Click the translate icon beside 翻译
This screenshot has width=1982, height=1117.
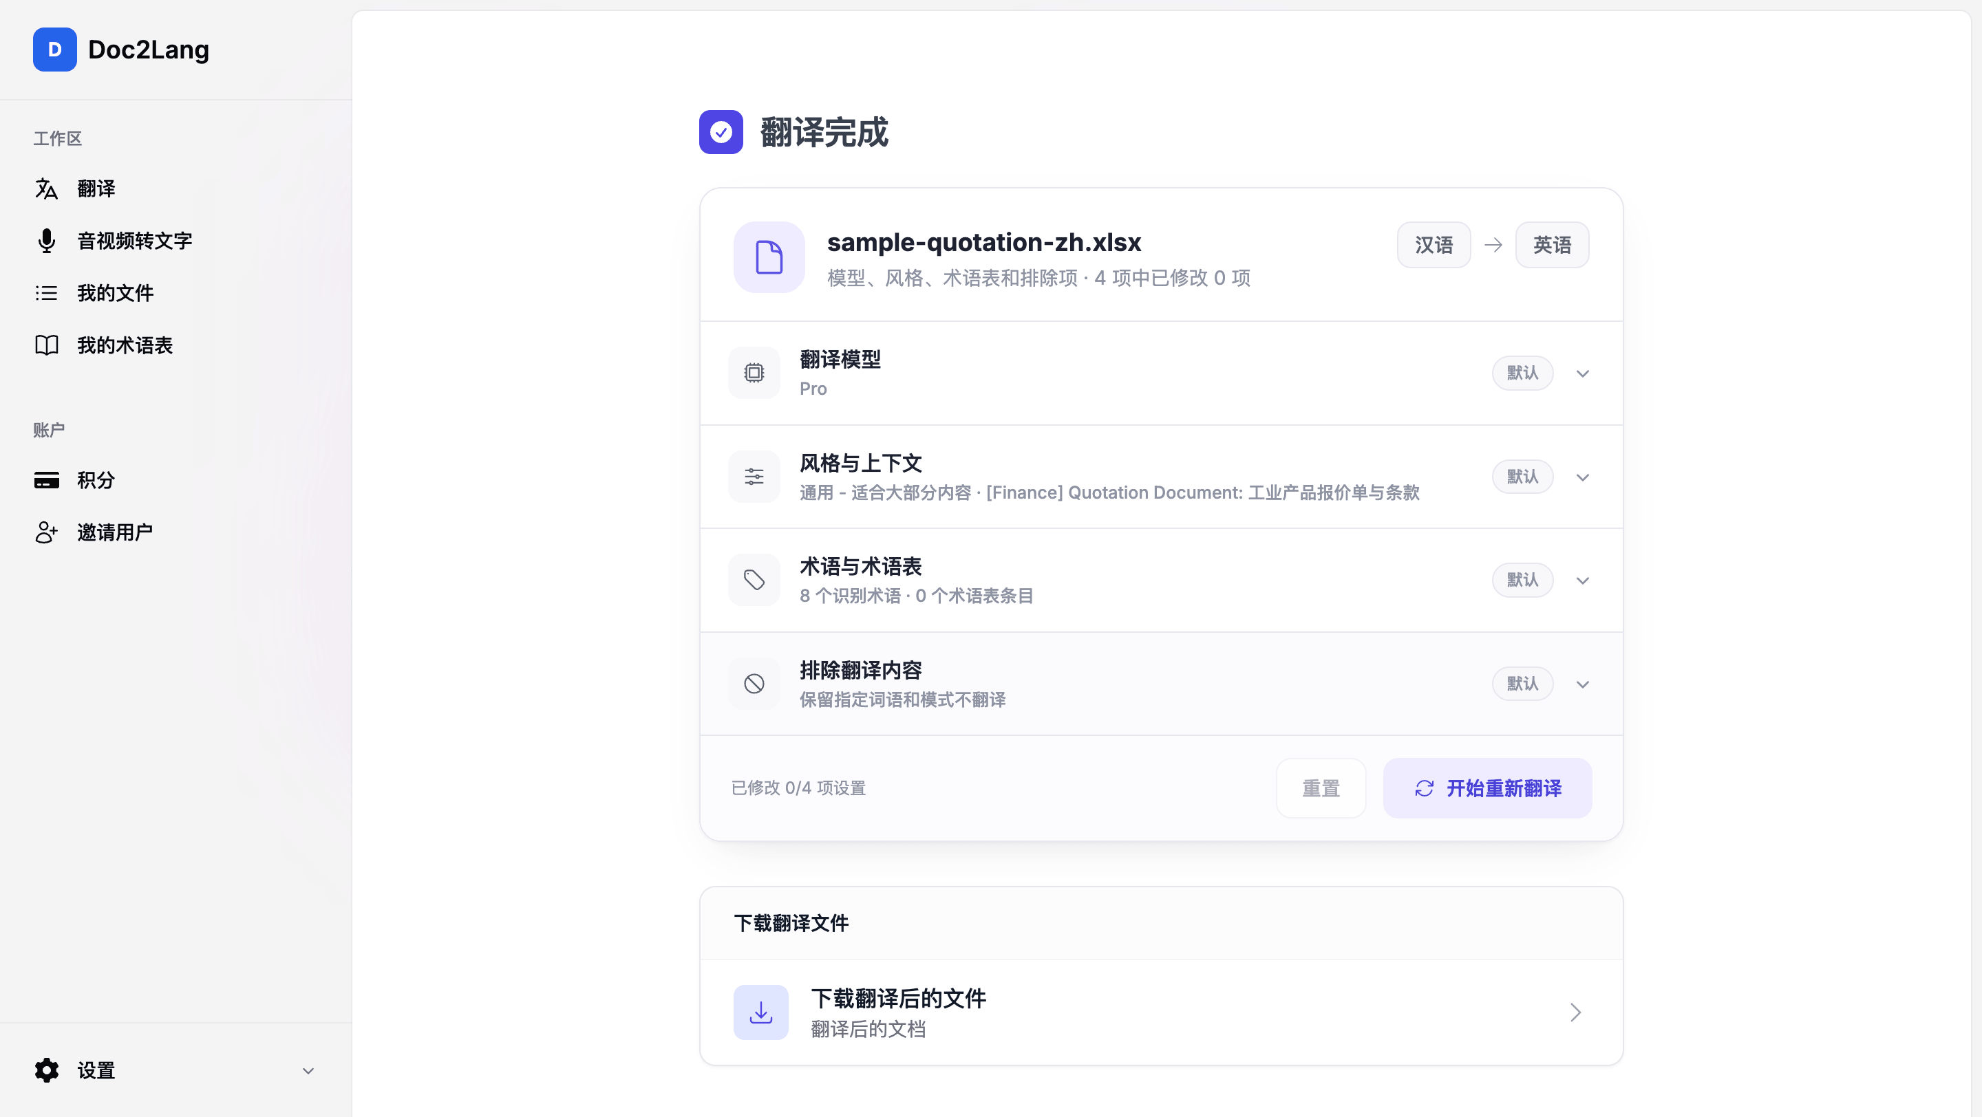point(46,188)
